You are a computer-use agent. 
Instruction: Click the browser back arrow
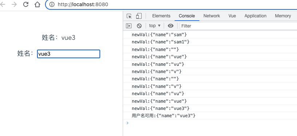[3, 4]
